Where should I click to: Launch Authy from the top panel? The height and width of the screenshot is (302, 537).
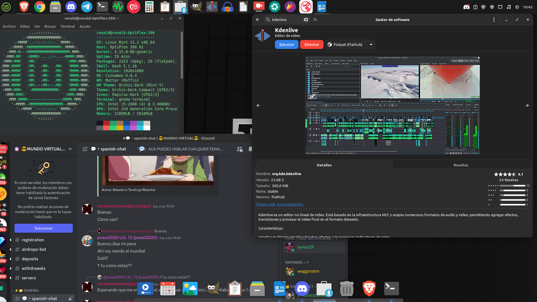[x=134, y=7]
